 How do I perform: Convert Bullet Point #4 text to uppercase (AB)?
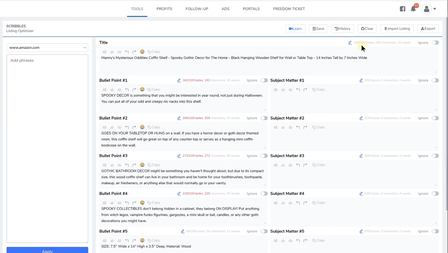point(104,203)
